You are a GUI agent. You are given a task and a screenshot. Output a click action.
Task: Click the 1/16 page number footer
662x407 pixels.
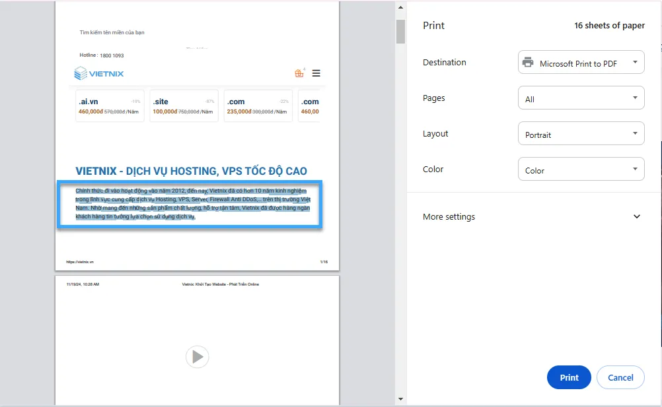(324, 262)
